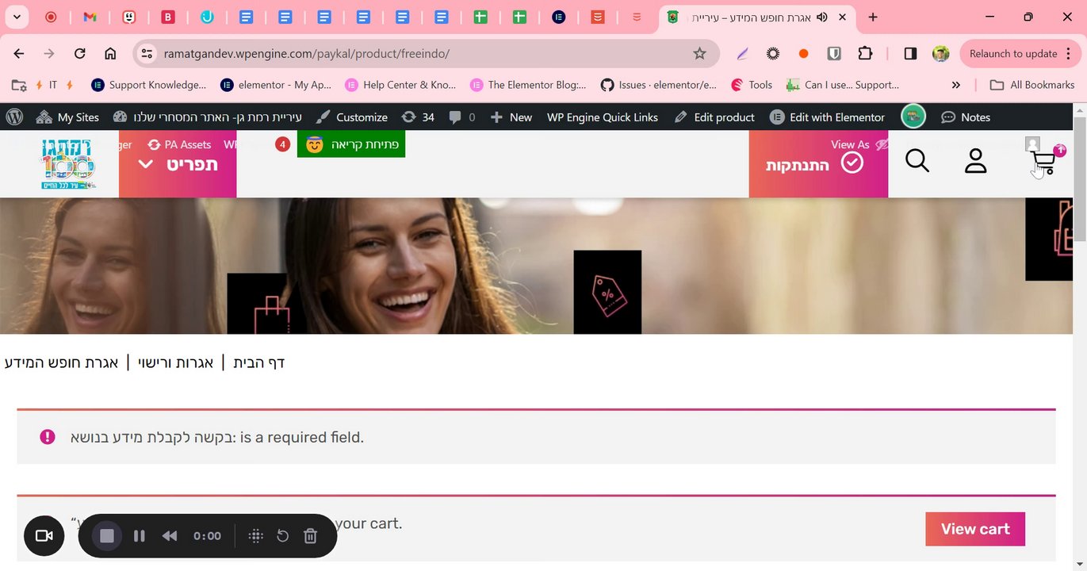Click the green avatar icon in admin bar
Screen dimensions: 1087x571
click(x=913, y=117)
